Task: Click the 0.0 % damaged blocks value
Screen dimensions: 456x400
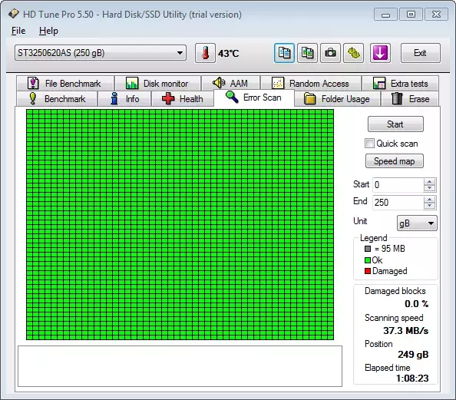Action: [x=416, y=304]
